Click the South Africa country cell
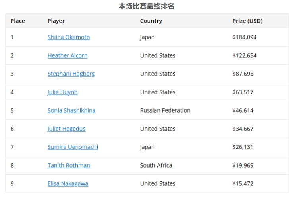Screen dimensions: 297x201 156,165
